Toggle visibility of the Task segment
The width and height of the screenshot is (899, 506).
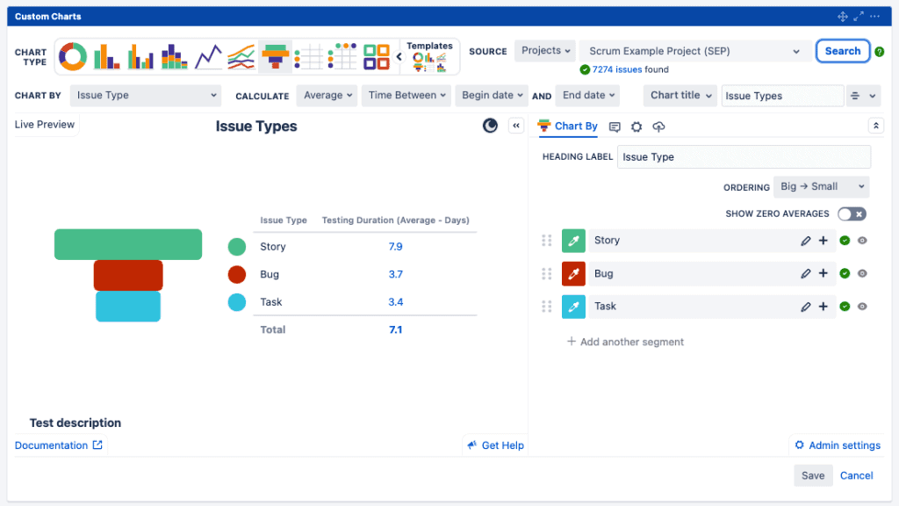point(862,307)
